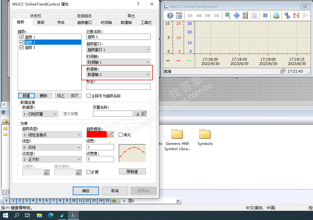Switch to the 时间轴 tab
313x220 pixels.
pyautogui.click(x=106, y=22)
